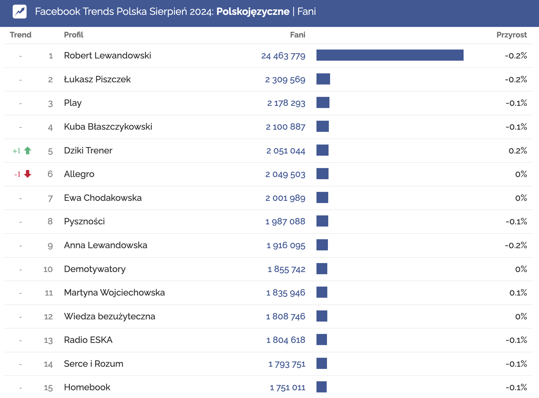Click Martyna Wojciechowska's fan bar

point(322,292)
